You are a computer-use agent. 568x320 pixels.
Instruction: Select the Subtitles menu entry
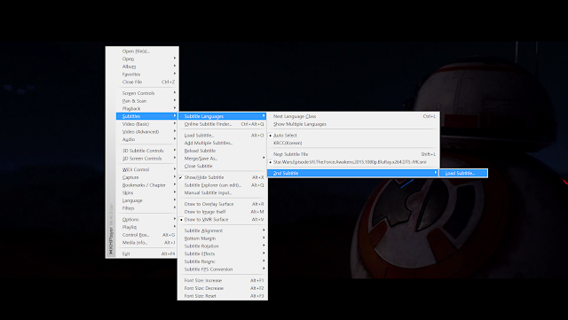click(146, 116)
